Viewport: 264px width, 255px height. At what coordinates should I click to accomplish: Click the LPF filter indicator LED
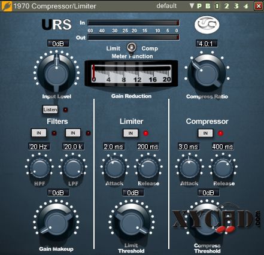[88, 133]
